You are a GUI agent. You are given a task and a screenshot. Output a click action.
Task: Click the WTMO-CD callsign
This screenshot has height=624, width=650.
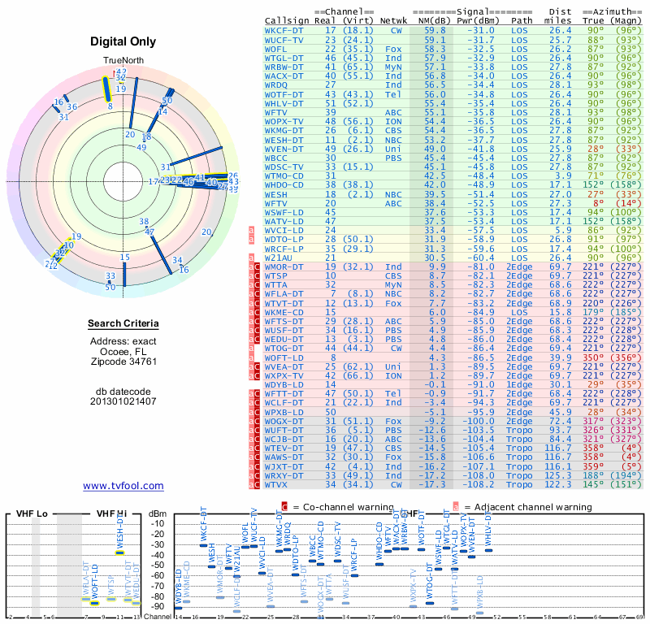click(x=284, y=175)
